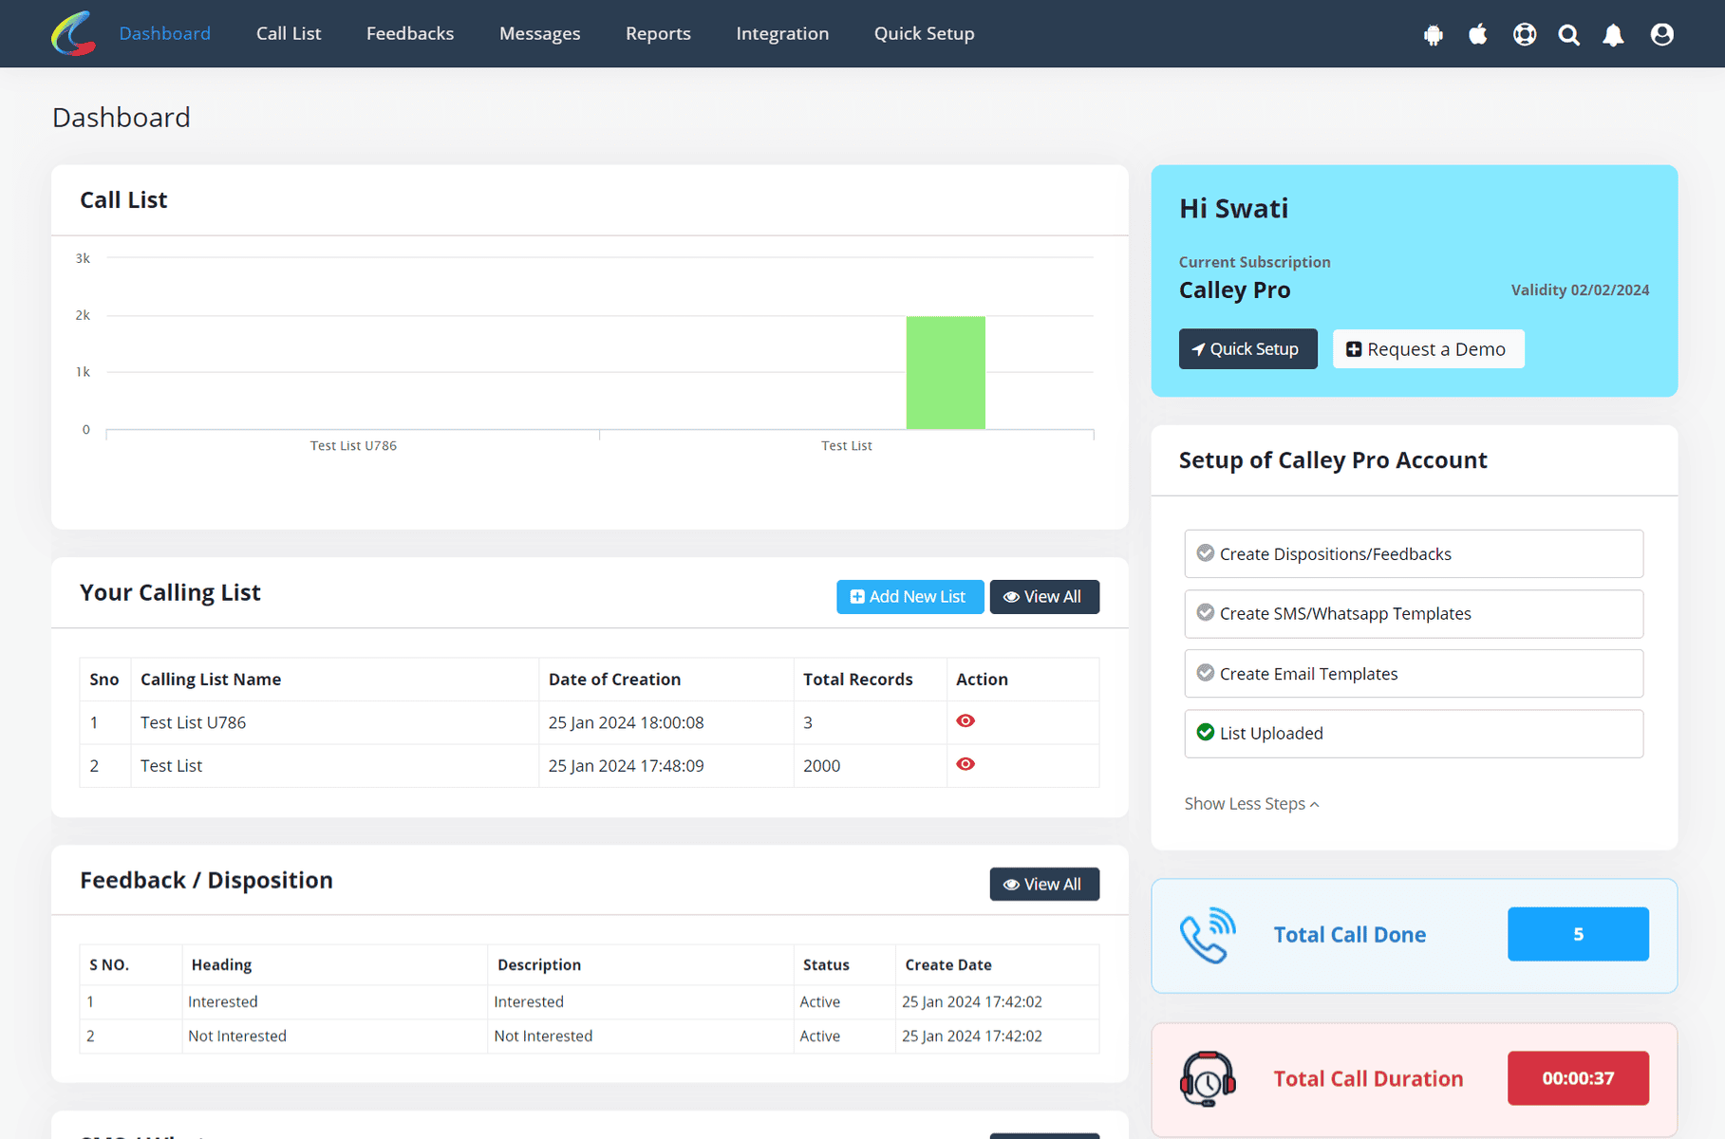Click the Total Call Done phone icon
This screenshot has height=1139, width=1725.
pyautogui.click(x=1208, y=934)
